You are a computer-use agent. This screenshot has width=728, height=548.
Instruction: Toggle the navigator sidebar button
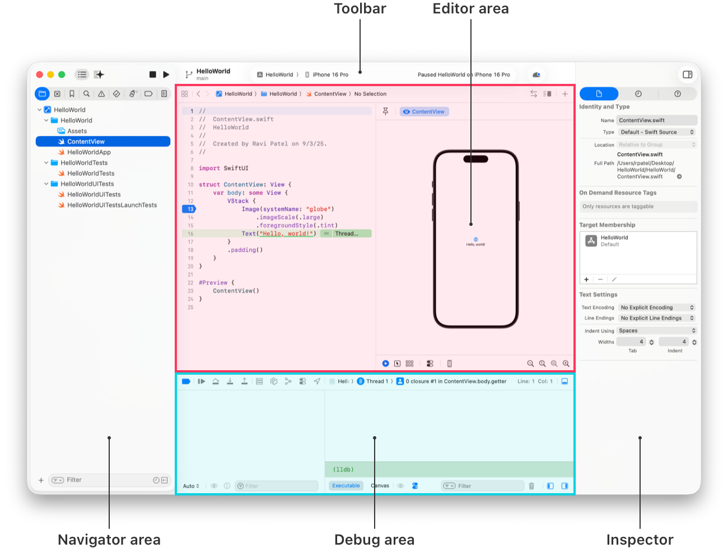[x=82, y=74]
